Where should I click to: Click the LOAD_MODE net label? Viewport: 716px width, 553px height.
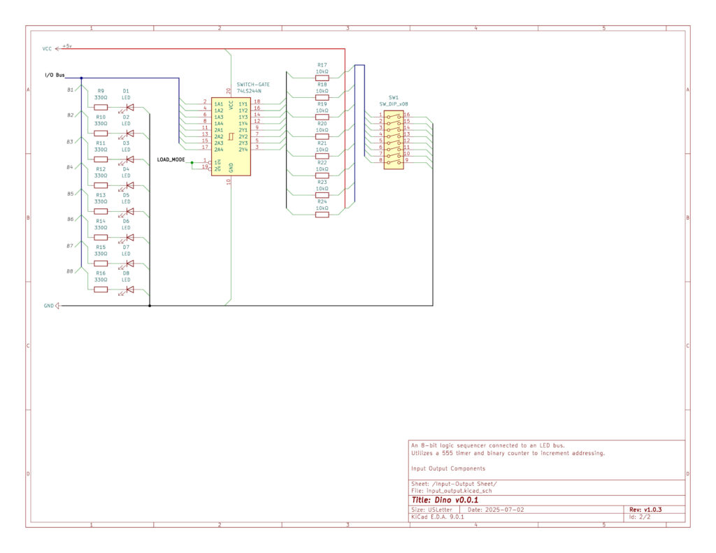[x=171, y=160]
